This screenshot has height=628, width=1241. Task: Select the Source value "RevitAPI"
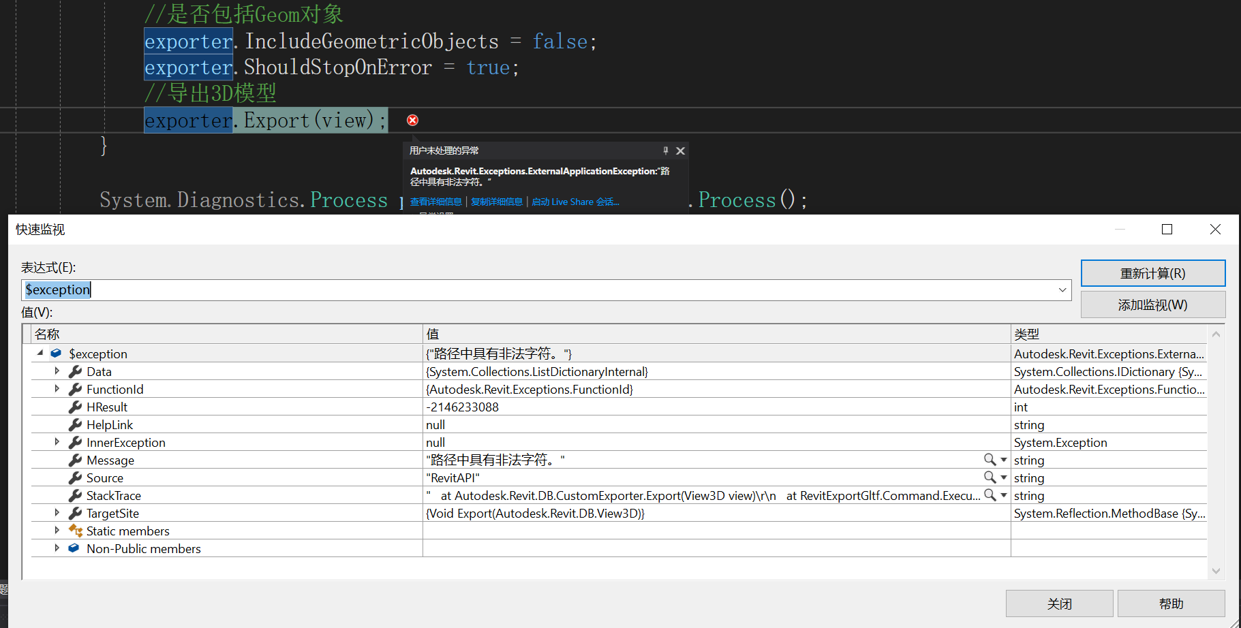pyautogui.click(x=453, y=477)
